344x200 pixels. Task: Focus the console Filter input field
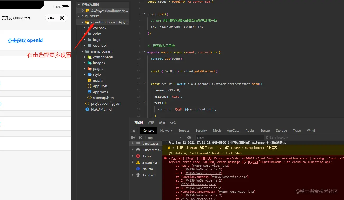click(x=230, y=138)
